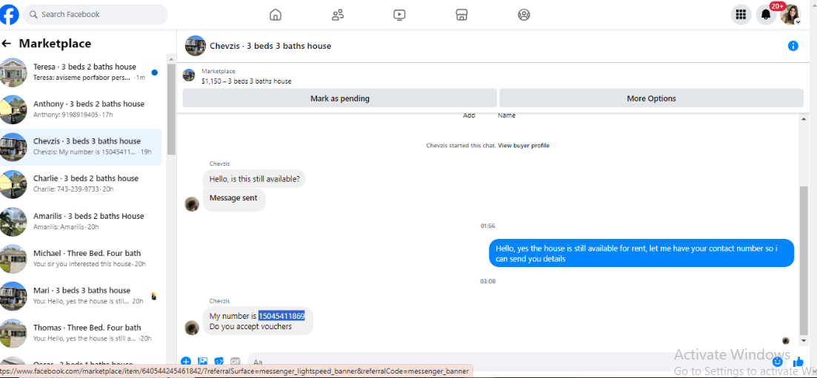Click the unread blue dot on Teresa chat
Viewport: 817px width, 378px height.
click(x=155, y=72)
